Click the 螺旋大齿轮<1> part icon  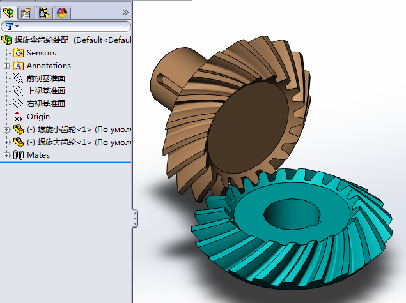pos(19,142)
